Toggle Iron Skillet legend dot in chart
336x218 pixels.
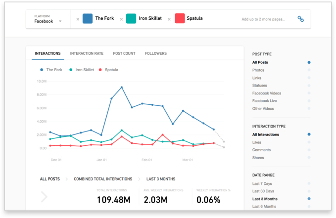(71, 70)
